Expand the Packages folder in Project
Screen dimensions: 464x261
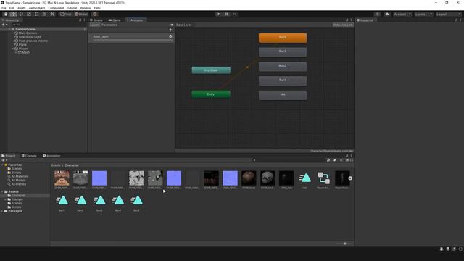pos(2,211)
